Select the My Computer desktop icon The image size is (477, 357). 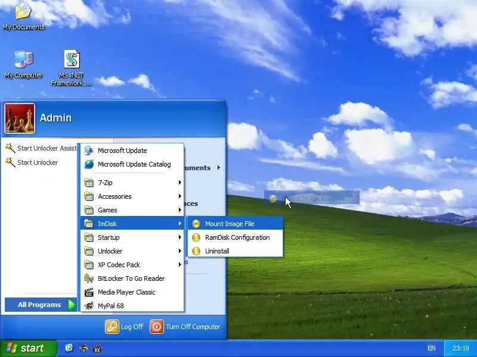[x=23, y=65]
